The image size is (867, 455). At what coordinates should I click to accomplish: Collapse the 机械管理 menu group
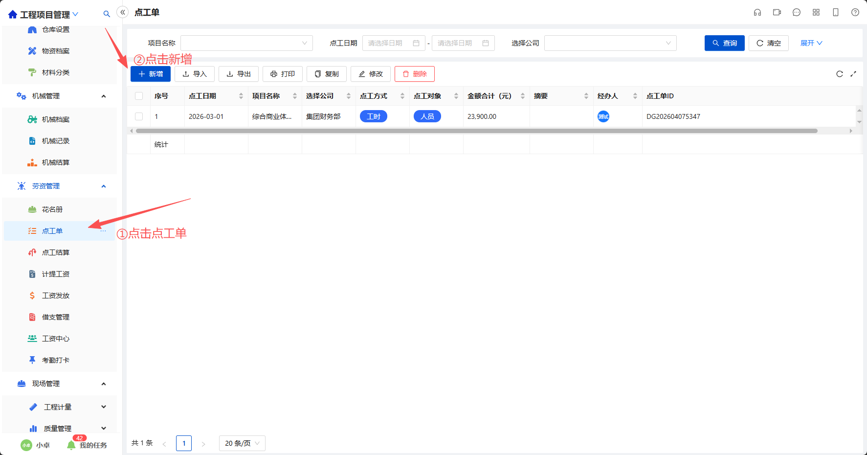tap(104, 96)
